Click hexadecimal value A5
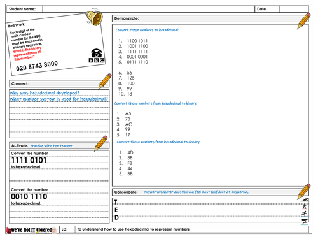The image size is (318, 239). pyautogui.click(x=128, y=113)
